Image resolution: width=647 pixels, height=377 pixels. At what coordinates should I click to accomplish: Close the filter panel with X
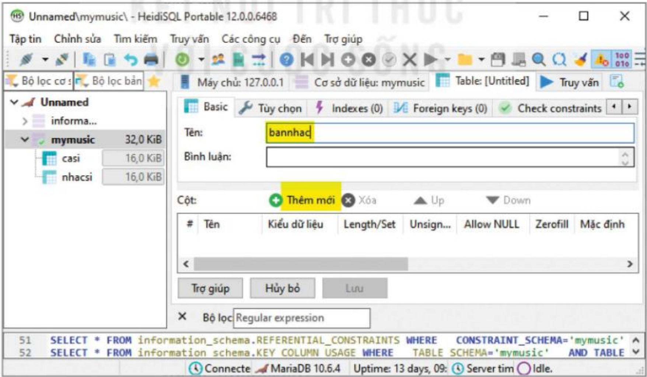[182, 317]
